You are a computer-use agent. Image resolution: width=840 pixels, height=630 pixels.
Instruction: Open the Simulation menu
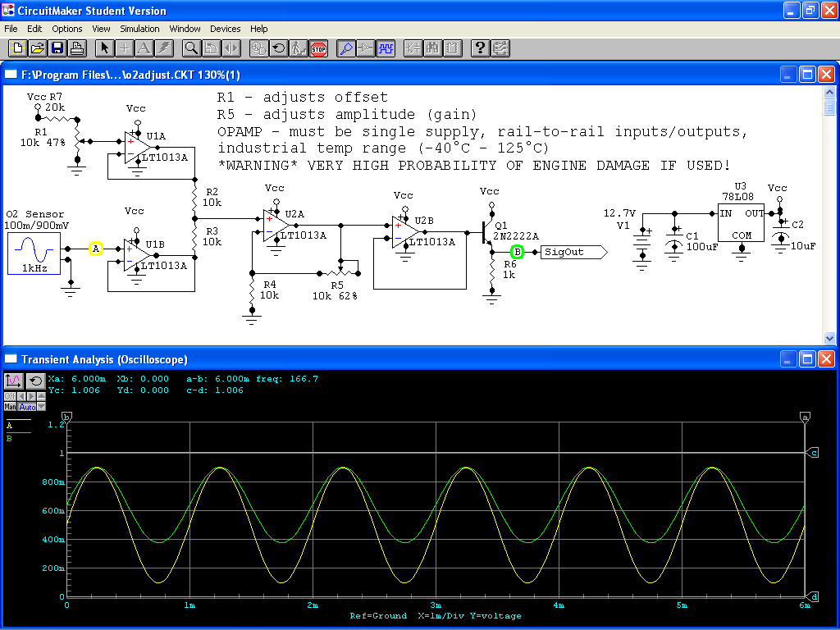[x=139, y=29]
